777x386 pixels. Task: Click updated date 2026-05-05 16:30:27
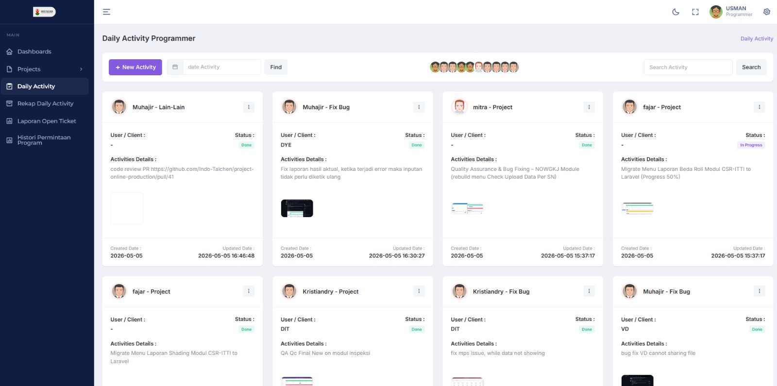(397, 256)
